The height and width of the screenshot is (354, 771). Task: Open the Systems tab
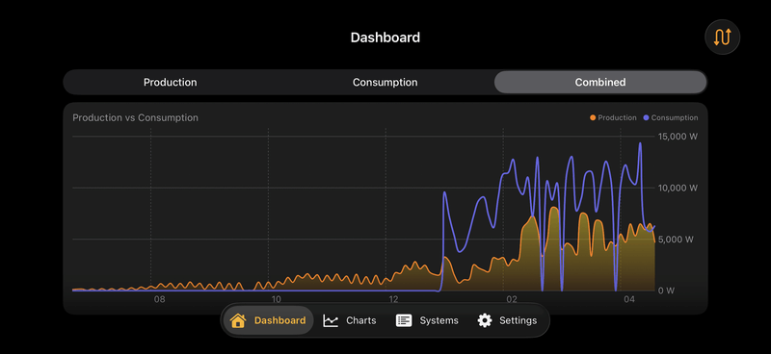tap(427, 320)
